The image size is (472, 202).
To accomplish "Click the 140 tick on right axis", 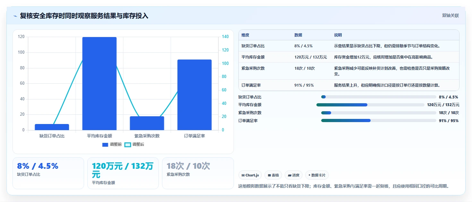I will tap(225, 37).
